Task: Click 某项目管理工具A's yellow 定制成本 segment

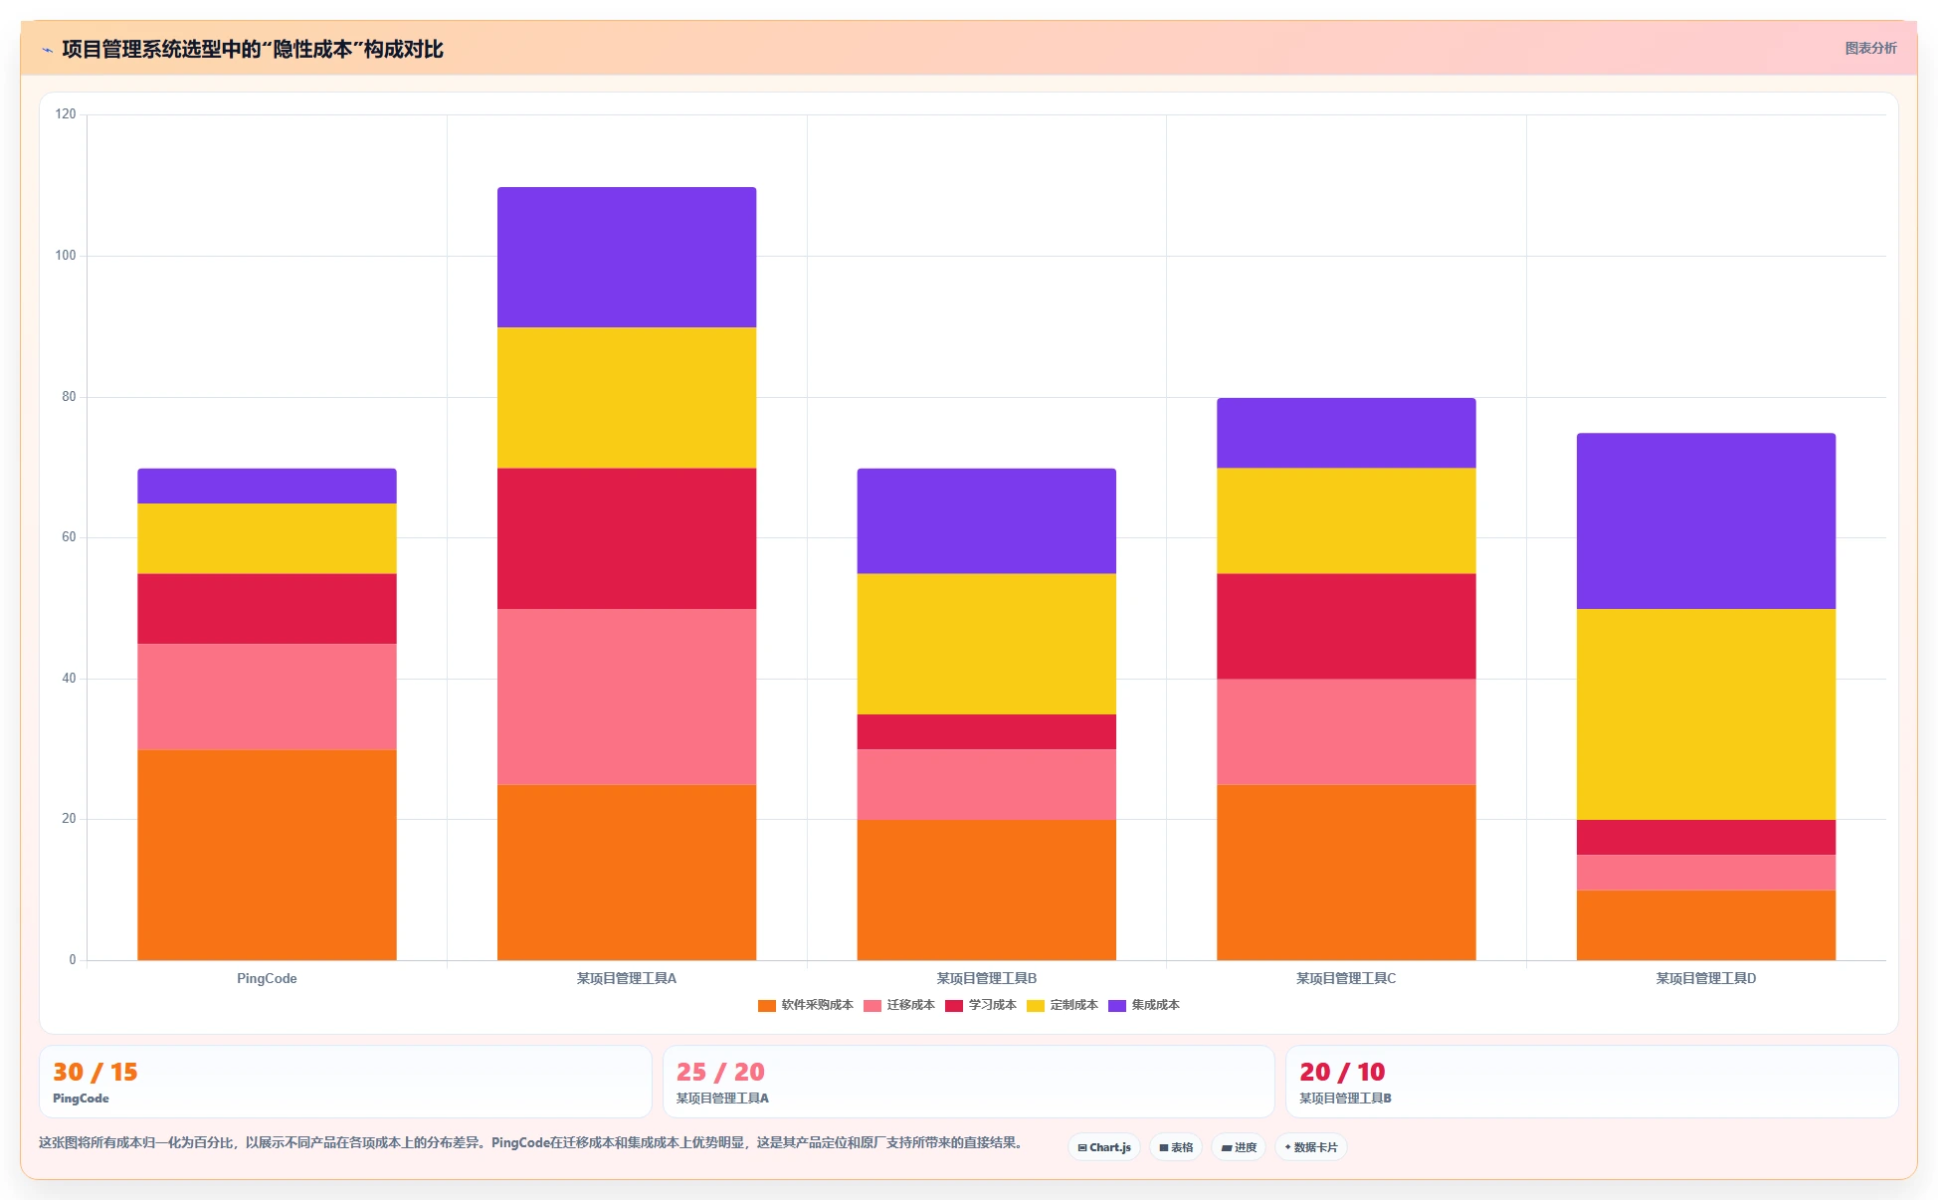Action: pyautogui.click(x=627, y=398)
